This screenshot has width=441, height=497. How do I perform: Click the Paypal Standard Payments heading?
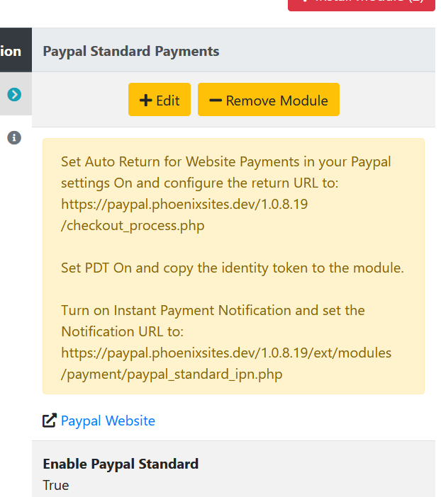pyautogui.click(x=131, y=51)
